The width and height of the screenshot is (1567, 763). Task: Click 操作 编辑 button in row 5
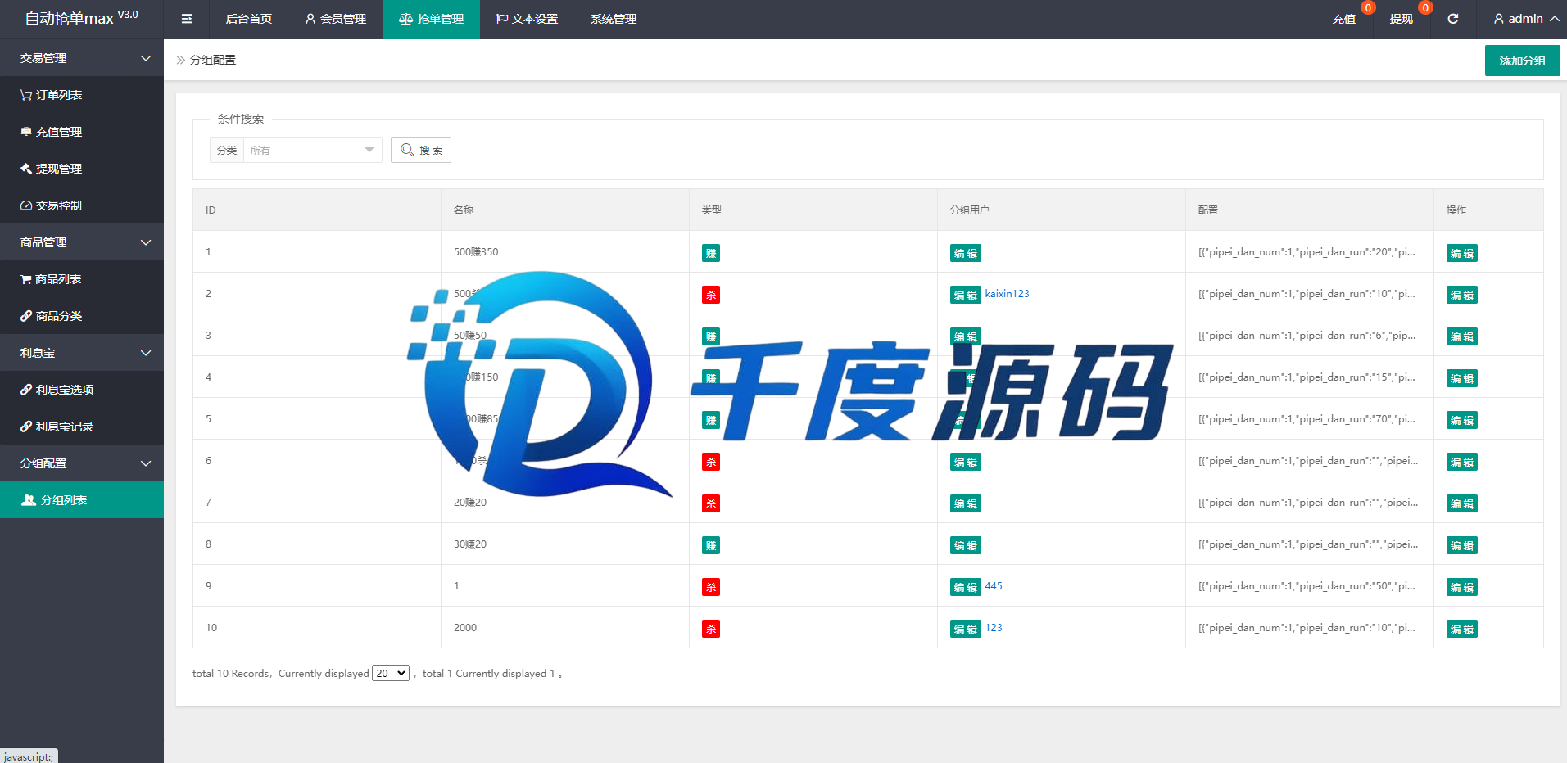point(1462,420)
